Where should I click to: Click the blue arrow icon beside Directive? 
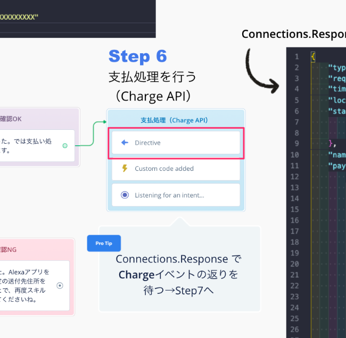(125, 143)
